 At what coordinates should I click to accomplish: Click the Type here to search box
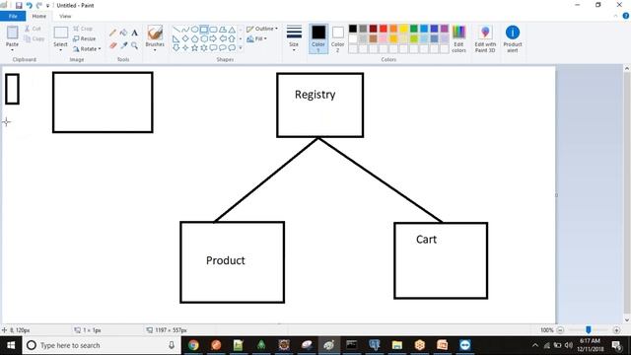coord(102,345)
